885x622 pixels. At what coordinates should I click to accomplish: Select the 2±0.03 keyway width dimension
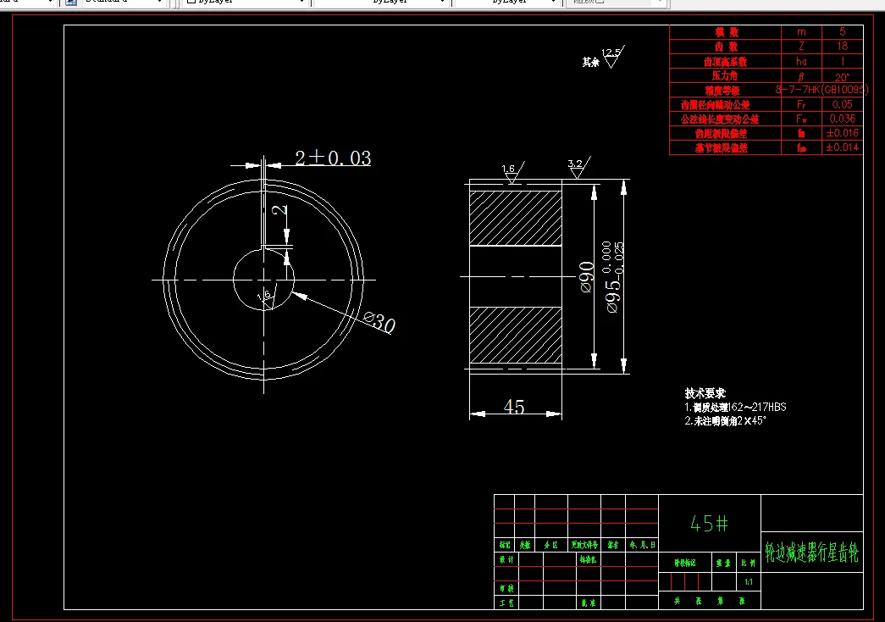click(333, 158)
